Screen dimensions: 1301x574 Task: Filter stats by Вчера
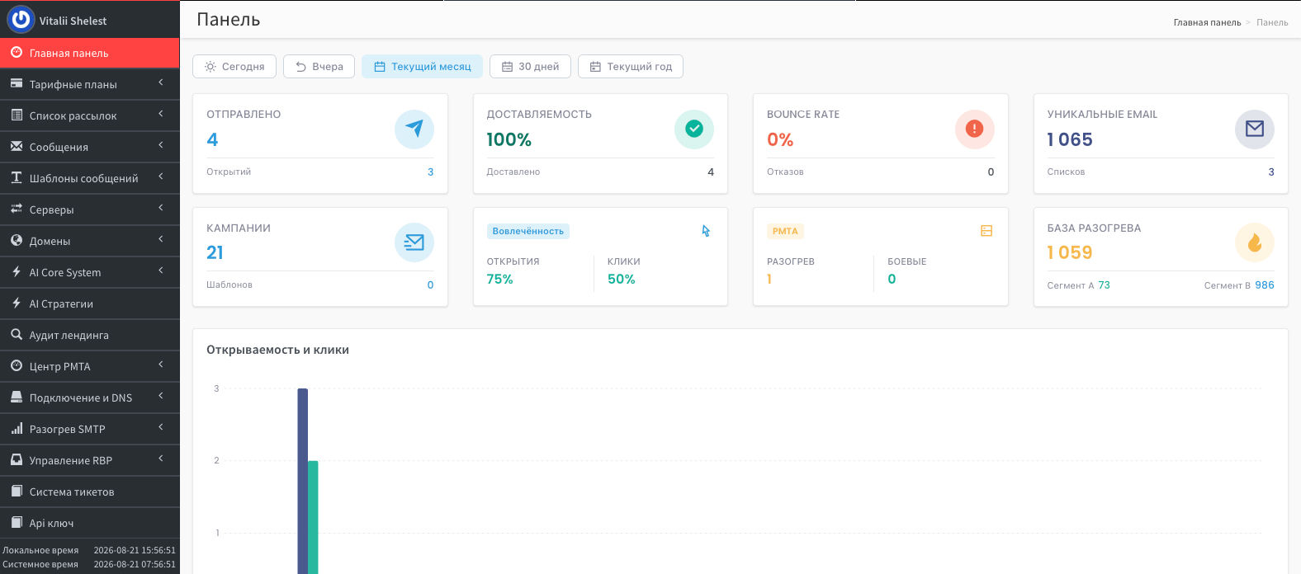click(319, 67)
